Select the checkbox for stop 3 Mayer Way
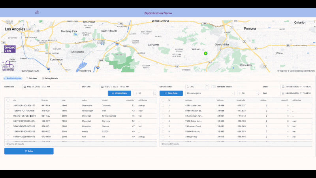316x178 pixels. pyautogui.click(x=163, y=136)
